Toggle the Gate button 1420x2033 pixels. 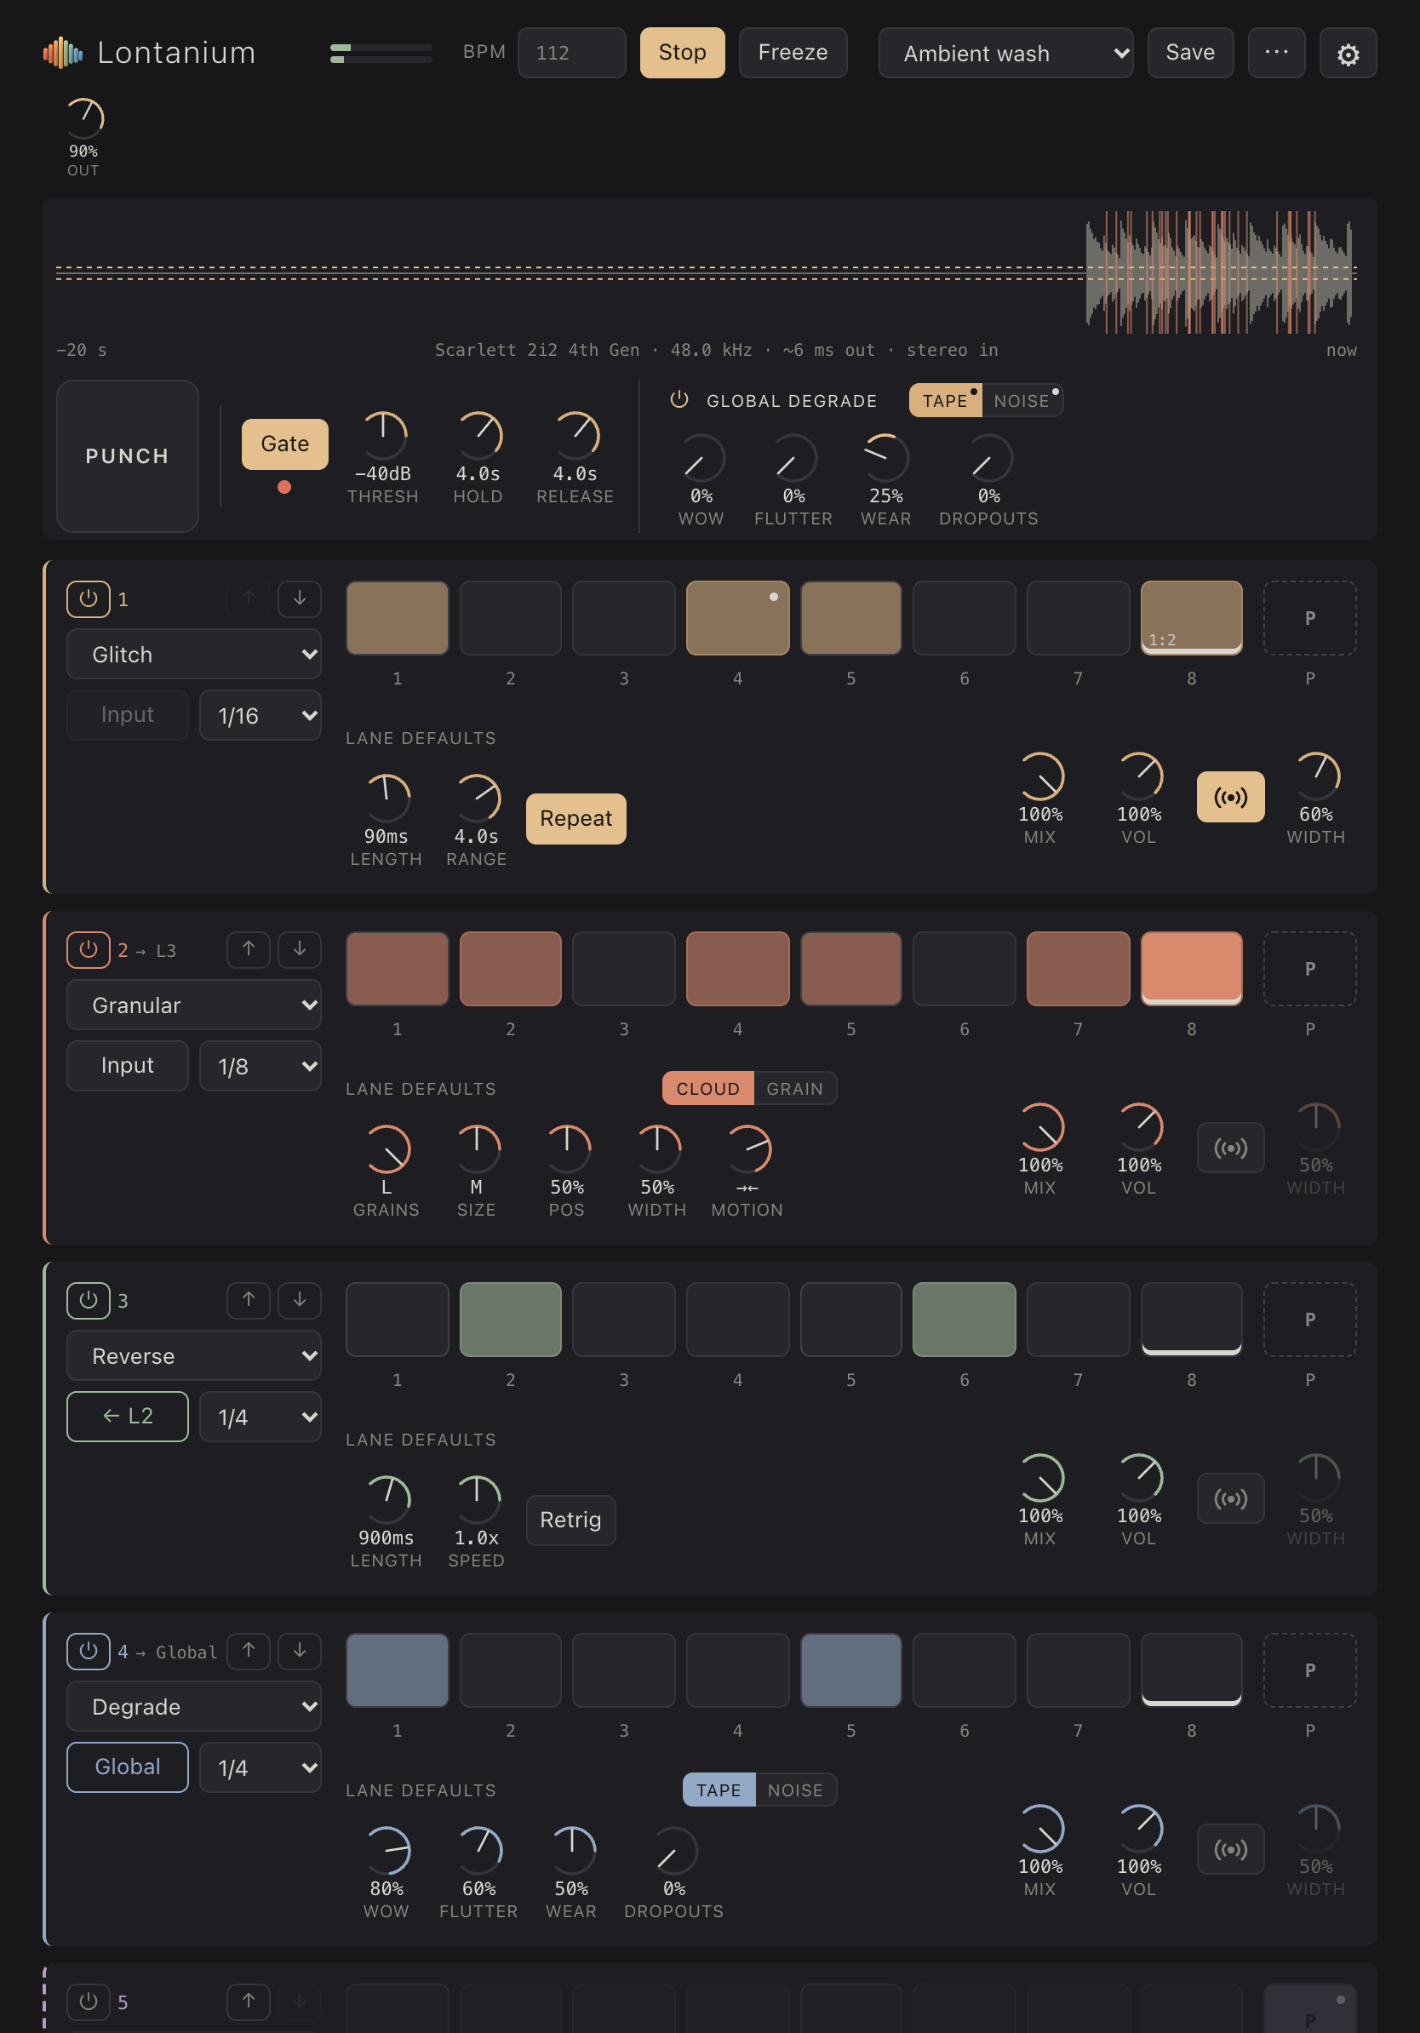(x=285, y=444)
